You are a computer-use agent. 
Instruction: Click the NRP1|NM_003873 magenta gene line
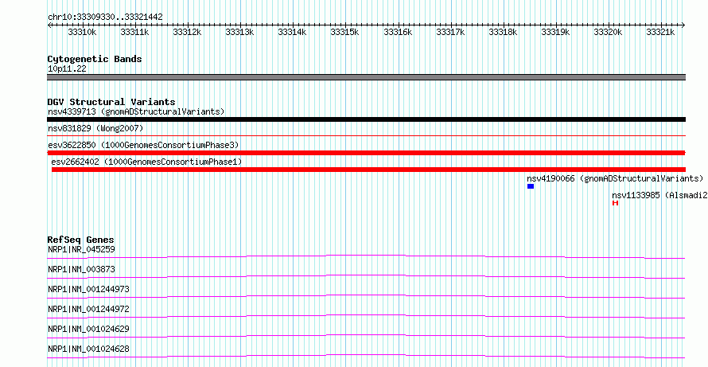tap(366, 276)
